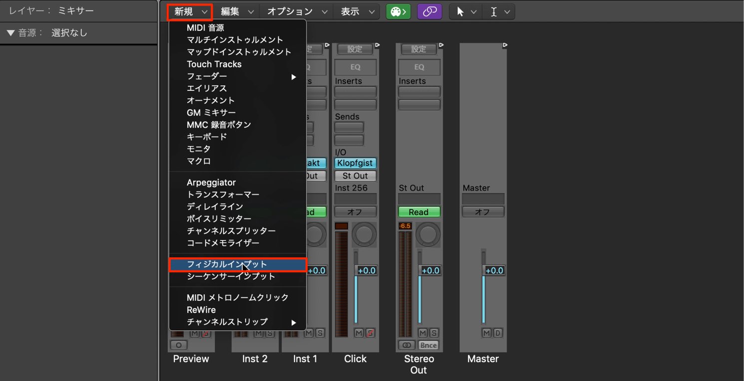Select トランスフォーマー menu item
Image resolution: width=744 pixels, height=381 pixels.
tap(238, 194)
